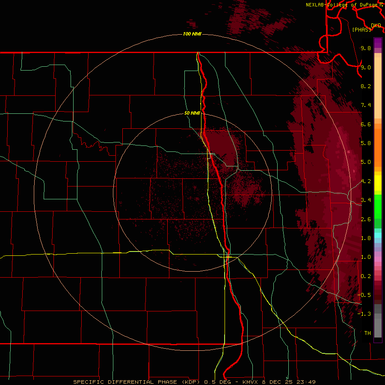Click the 4.2 scale label

(x=366, y=181)
